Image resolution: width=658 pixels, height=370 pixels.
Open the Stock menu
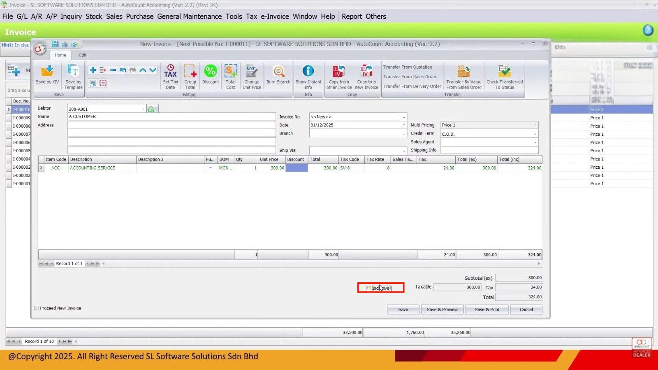click(94, 16)
